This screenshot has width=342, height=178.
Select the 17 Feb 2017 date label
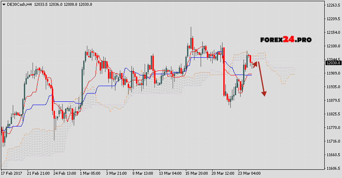pyautogui.click(x=13, y=173)
